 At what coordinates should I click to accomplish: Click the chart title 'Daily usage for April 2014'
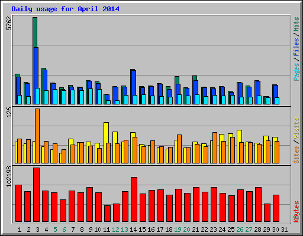[65, 9]
